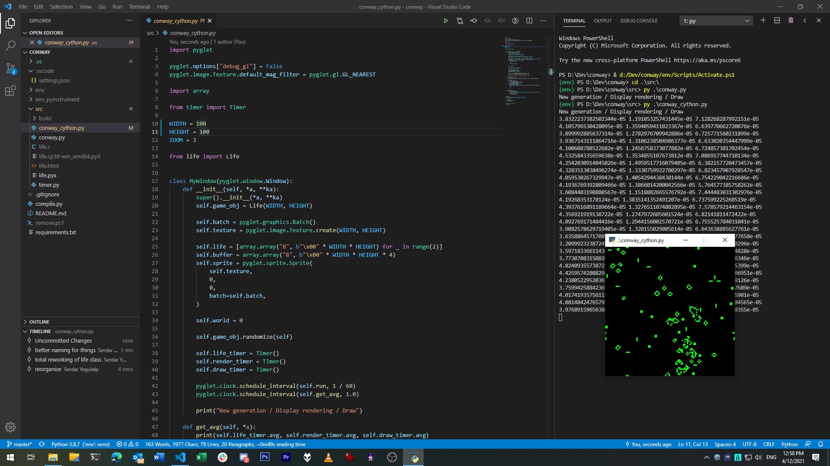Open VLC media player from the taskbar

point(328,457)
